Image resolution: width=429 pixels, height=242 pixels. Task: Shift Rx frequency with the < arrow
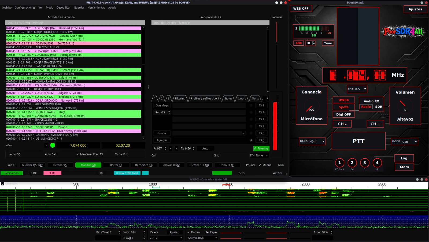pyautogui.click(x=171, y=148)
